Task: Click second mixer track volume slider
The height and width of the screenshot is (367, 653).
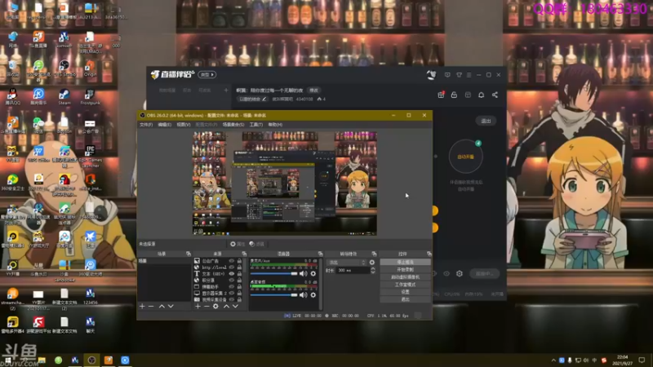Action: pos(273,295)
